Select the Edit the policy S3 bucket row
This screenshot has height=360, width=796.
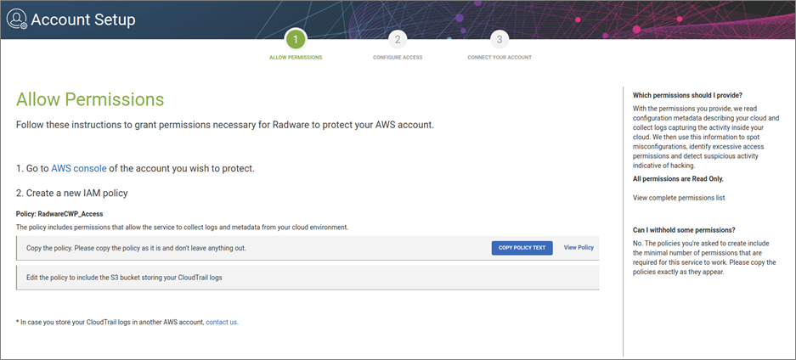(x=308, y=278)
